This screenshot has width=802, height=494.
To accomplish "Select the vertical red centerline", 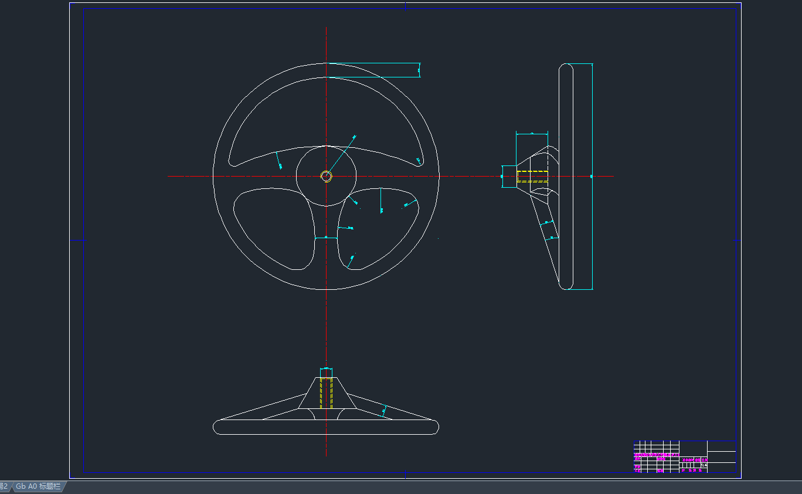I will [326, 329].
